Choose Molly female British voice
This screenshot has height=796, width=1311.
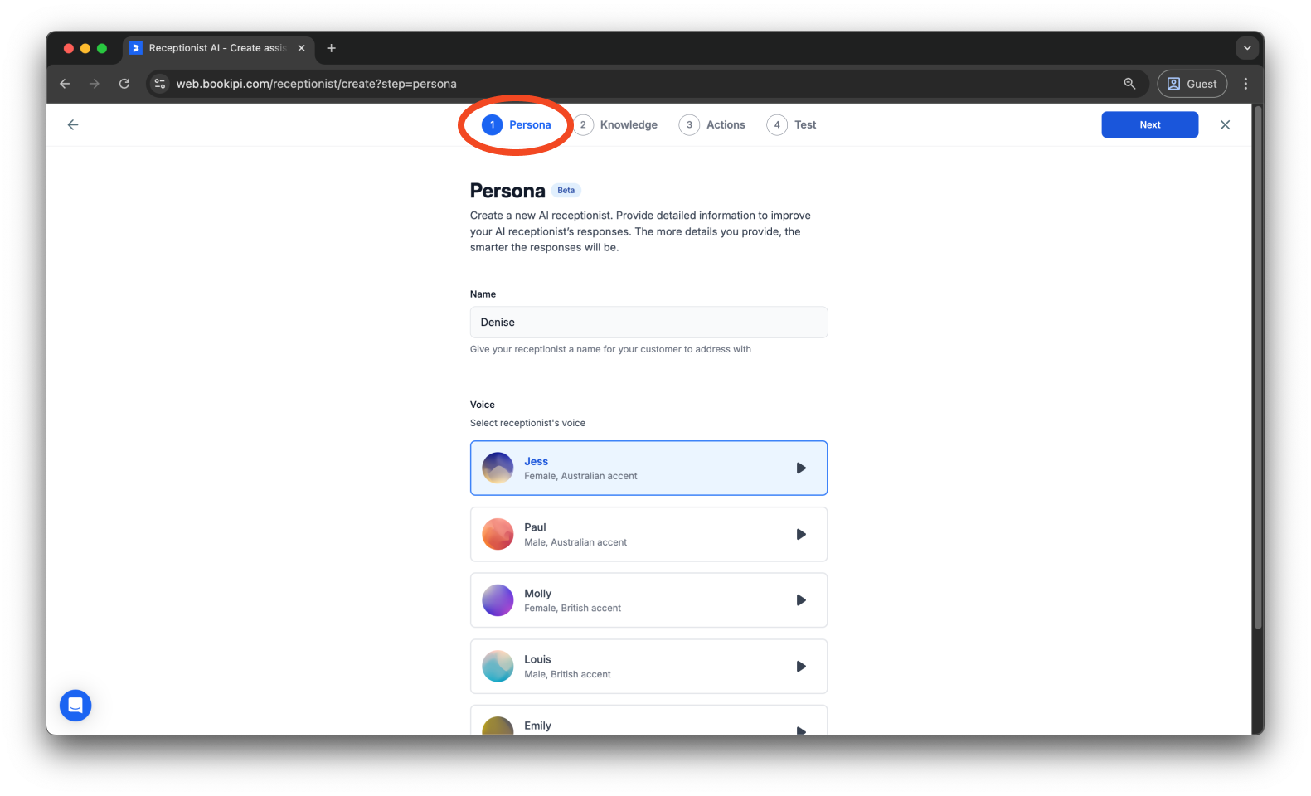648,600
